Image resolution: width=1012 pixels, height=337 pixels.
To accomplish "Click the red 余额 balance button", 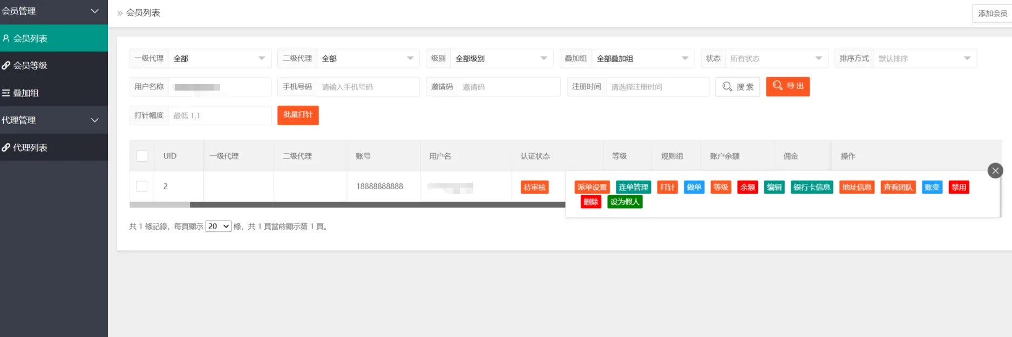I will [748, 187].
